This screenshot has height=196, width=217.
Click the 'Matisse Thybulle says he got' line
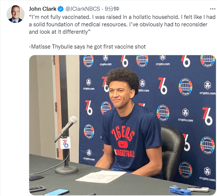click(87, 47)
